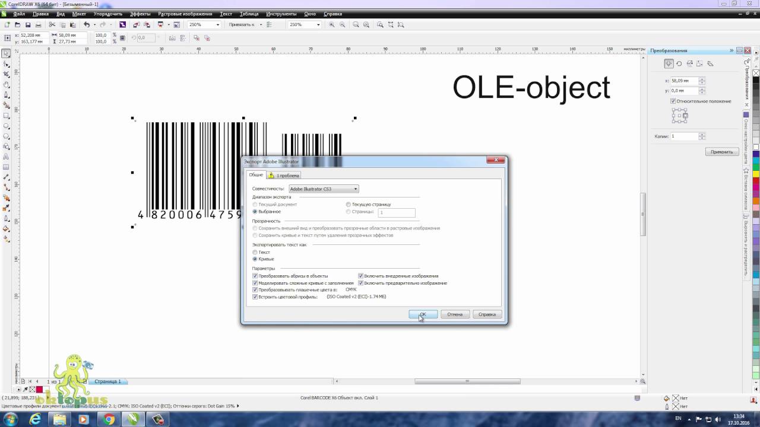Select the Zoom/Pan hand tool
Viewport: 760px width, 427px height.
point(7,85)
